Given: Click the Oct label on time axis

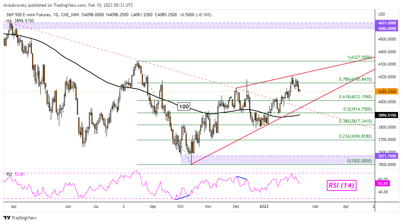Looking at the screenshot, I should click(180, 206).
